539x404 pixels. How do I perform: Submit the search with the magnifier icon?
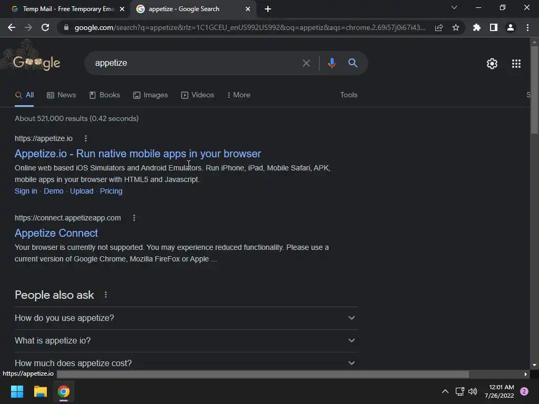point(353,63)
